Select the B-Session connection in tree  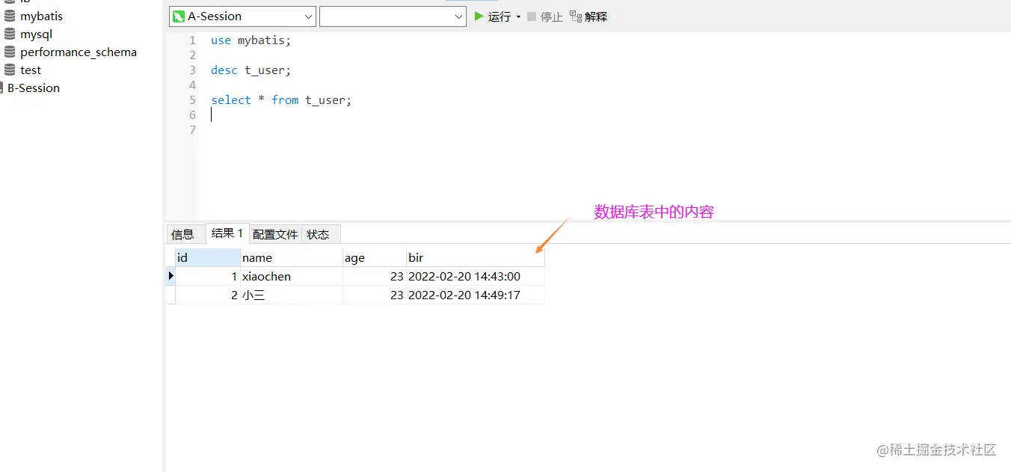[x=34, y=88]
